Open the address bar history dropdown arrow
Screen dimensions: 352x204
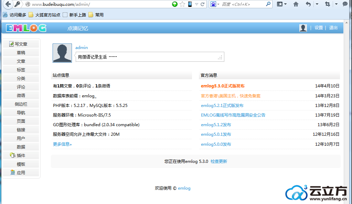click(x=197, y=4)
